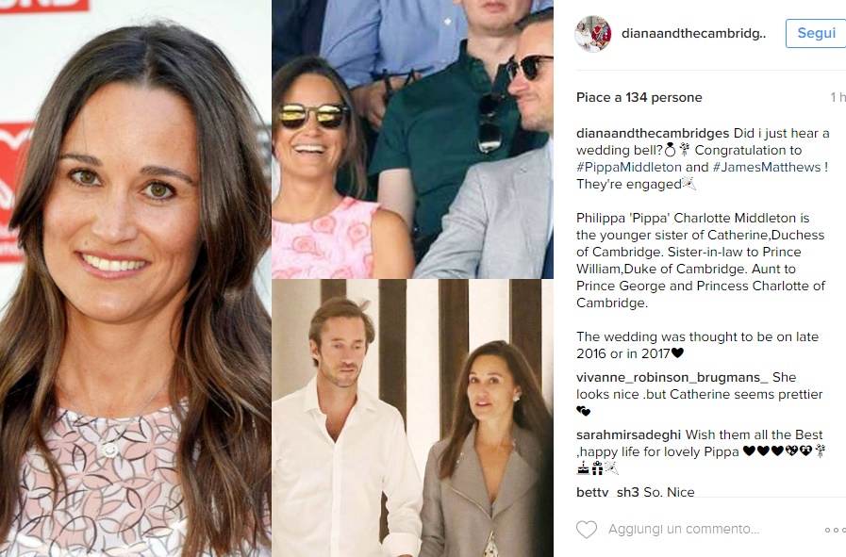Click the post time stamp 1 h
Image resolution: width=846 pixels, height=557 pixels.
pos(838,98)
